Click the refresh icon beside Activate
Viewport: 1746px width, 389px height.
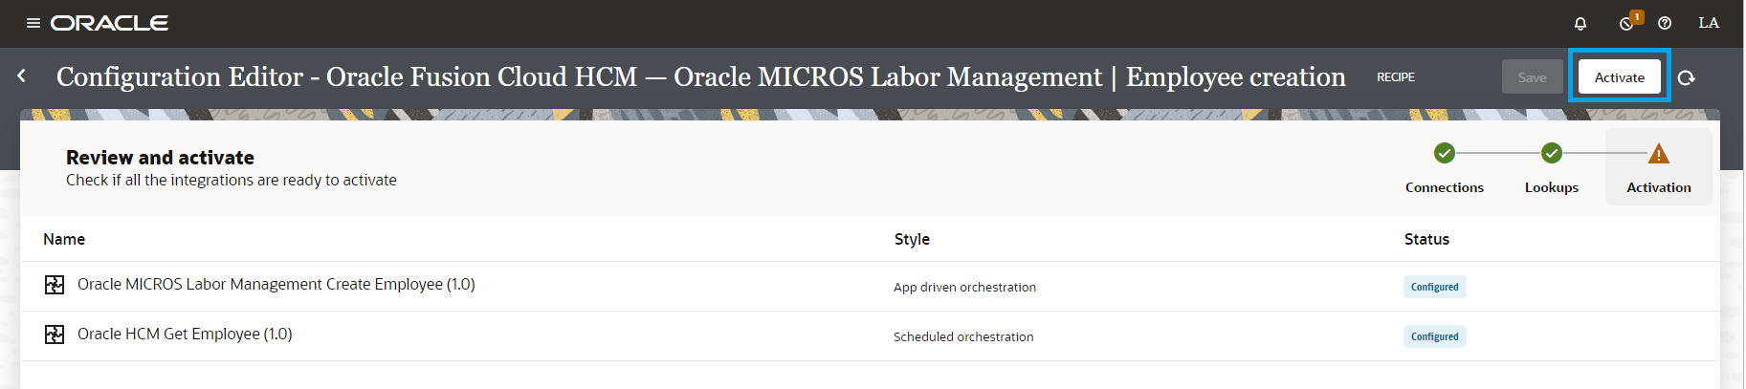click(x=1687, y=77)
